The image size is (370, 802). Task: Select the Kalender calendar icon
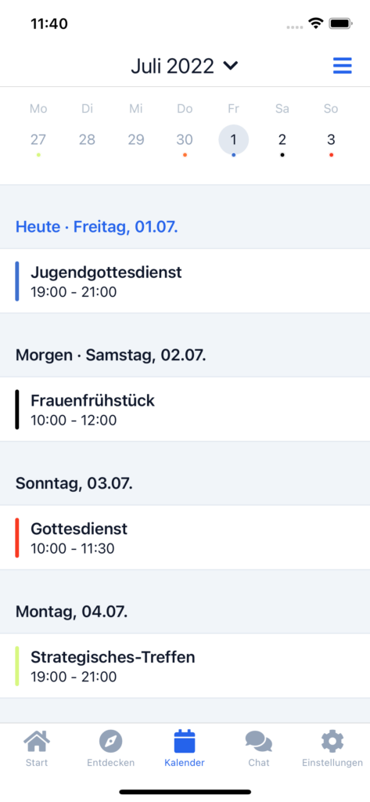(185, 741)
